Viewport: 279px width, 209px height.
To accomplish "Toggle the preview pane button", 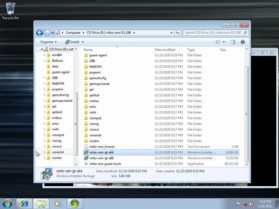I will click(x=233, y=42).
